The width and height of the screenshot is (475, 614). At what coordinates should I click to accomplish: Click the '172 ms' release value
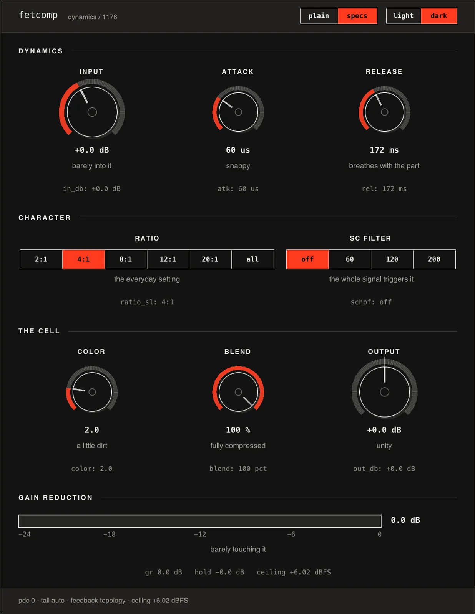(384, 150)
